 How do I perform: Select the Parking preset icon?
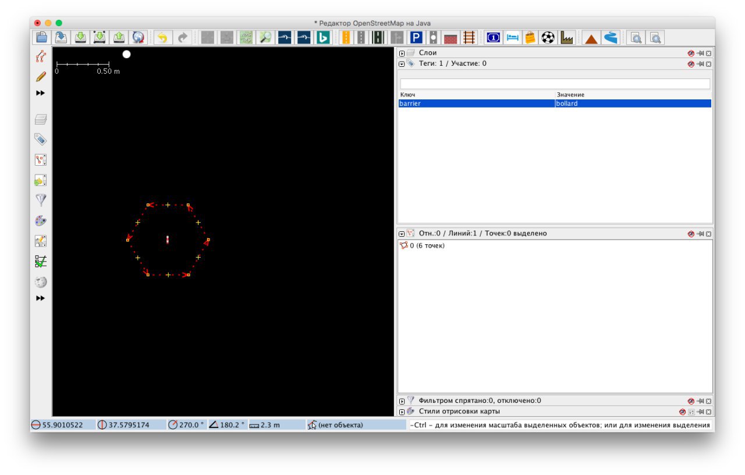coord(416,37)
